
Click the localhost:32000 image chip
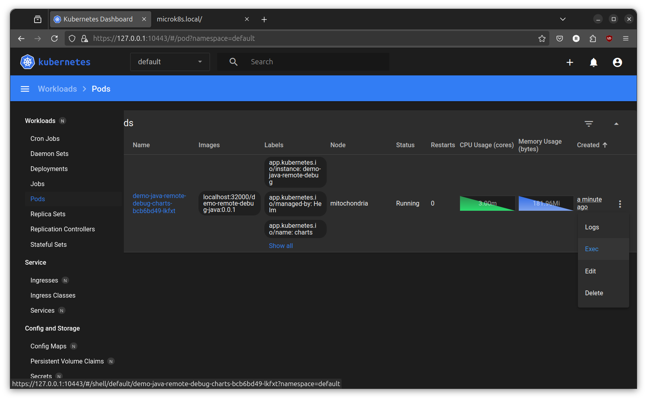tap(229, 203)
